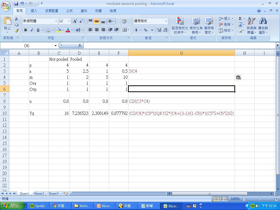This screenshot has height=210, width=280.
Task: Click the Increase Font Size icon
Action: [75, 21]
